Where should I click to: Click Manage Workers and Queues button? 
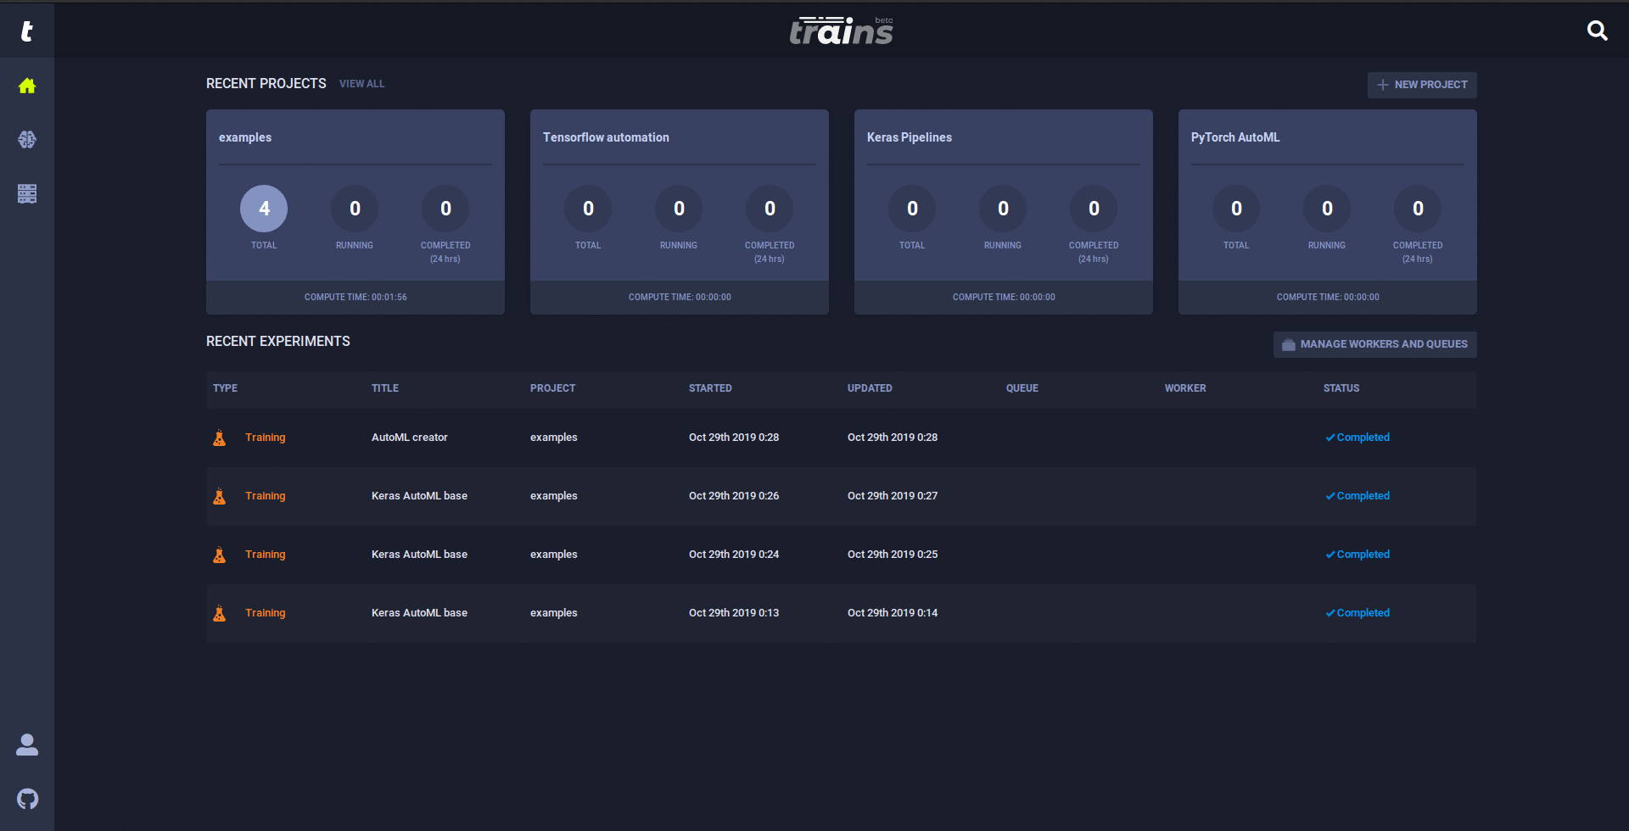1374,344
